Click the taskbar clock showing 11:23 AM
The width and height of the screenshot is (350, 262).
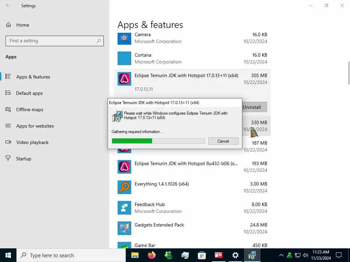coord(321,255)
